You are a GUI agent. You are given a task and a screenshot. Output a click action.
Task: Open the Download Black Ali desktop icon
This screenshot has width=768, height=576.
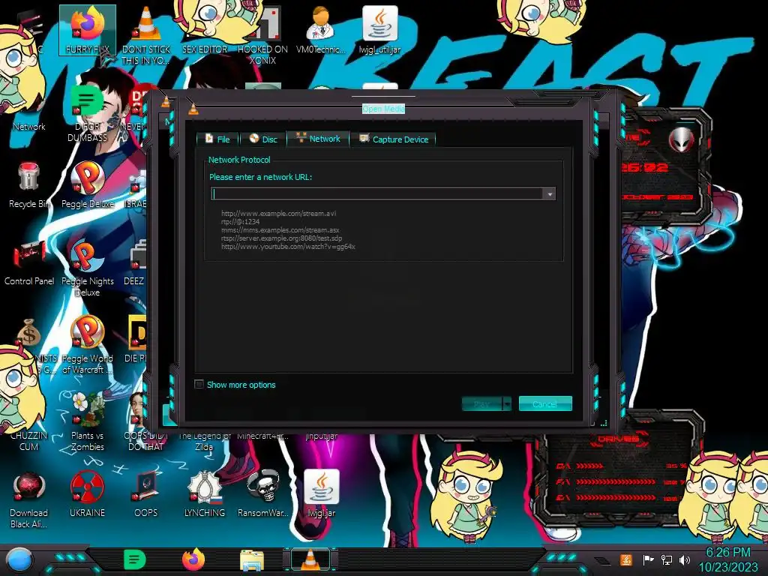tap(29, 499)
